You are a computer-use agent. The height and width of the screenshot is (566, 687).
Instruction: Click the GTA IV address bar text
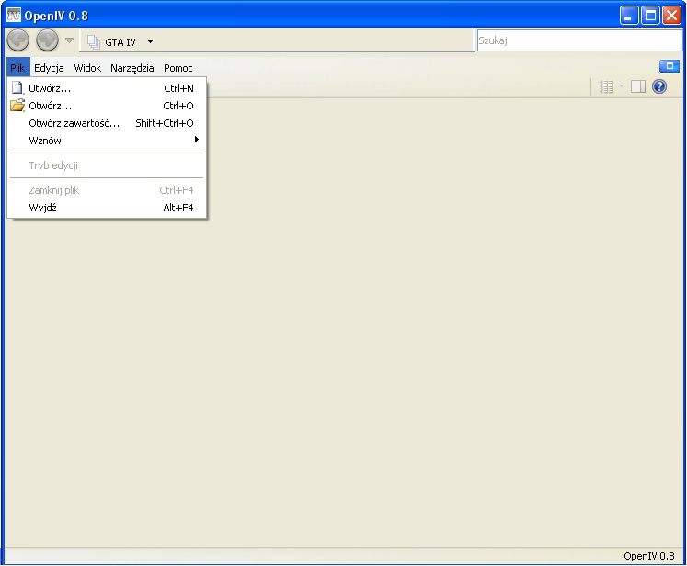[x=120, y=42]
